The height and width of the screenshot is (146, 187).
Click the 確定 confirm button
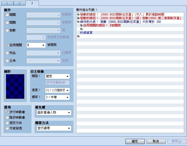point(135,142)
